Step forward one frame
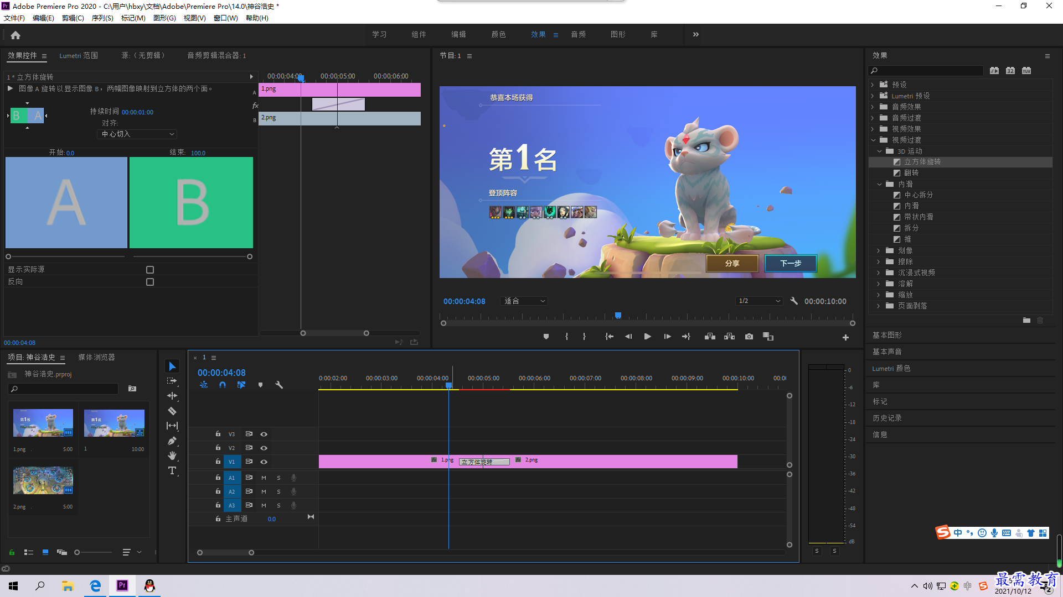Viewport: 1063px width, 597px height. (x=667, y=337)
